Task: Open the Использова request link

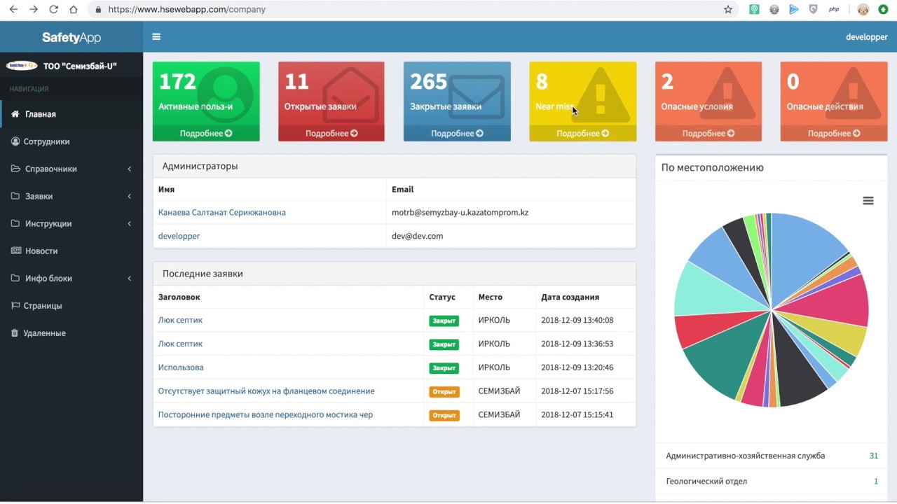Action: (181, 367)
